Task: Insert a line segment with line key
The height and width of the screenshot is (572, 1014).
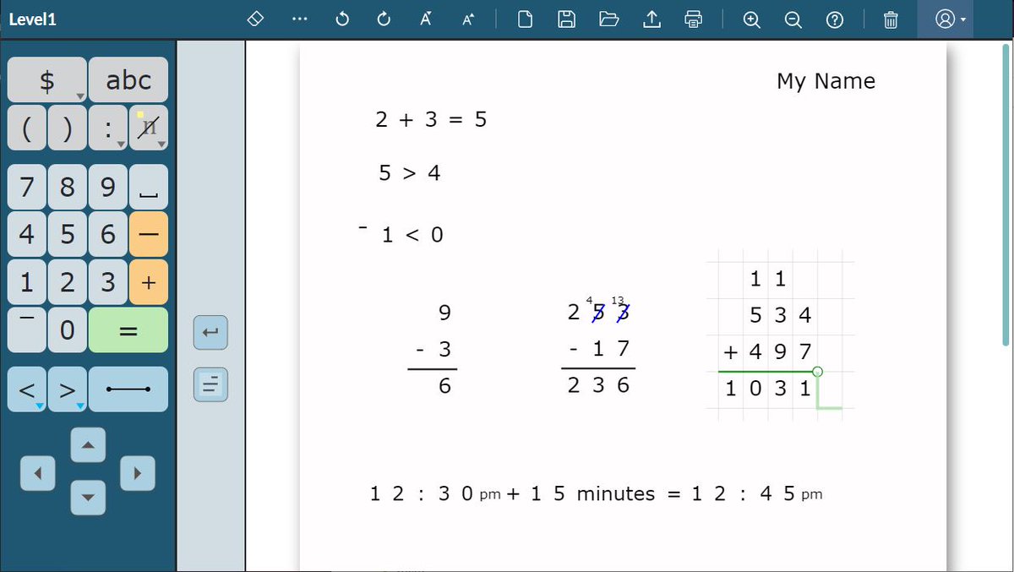Action: [x=128, y=390]
